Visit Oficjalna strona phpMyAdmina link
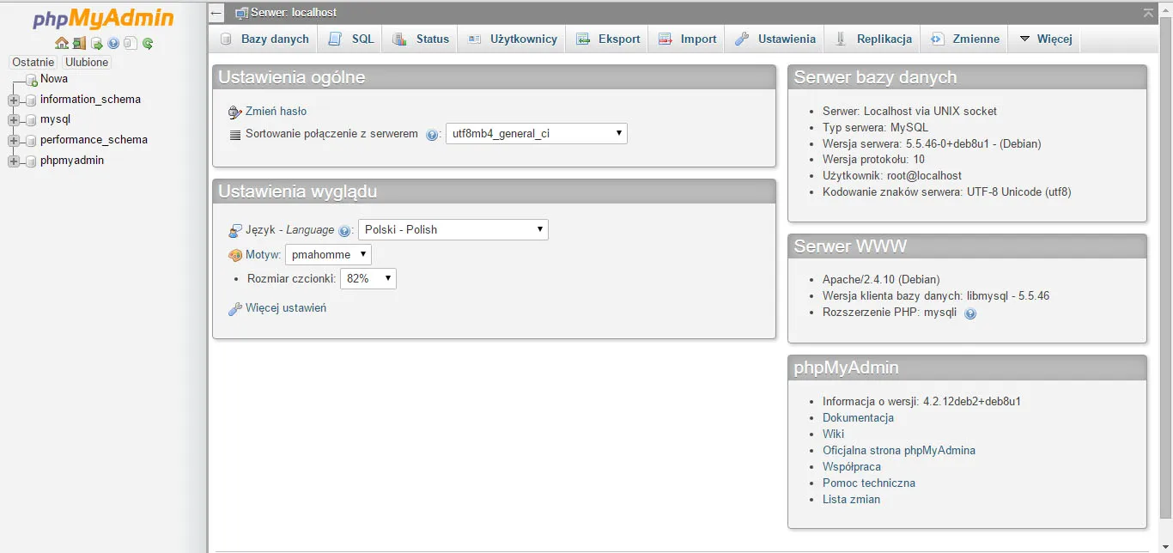 tap(899, 451)
